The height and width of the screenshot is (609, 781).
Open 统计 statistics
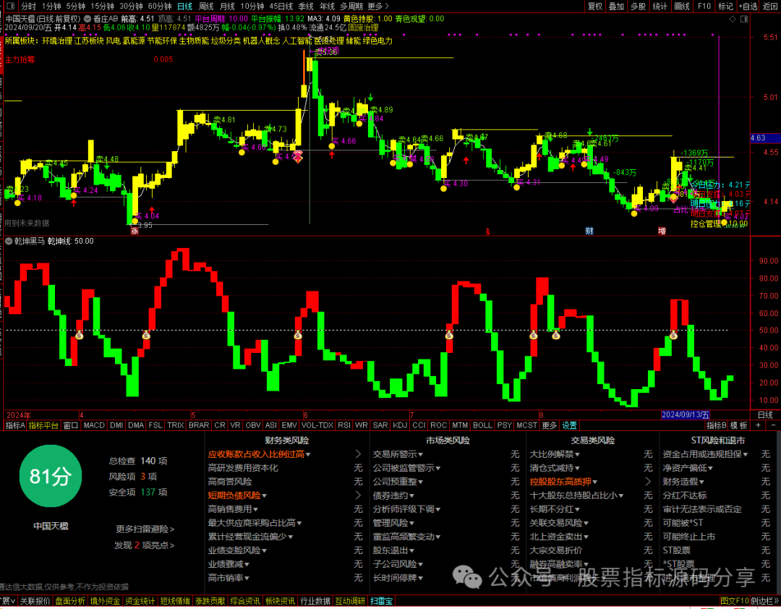pyautogui.click(x=660, y=7)
